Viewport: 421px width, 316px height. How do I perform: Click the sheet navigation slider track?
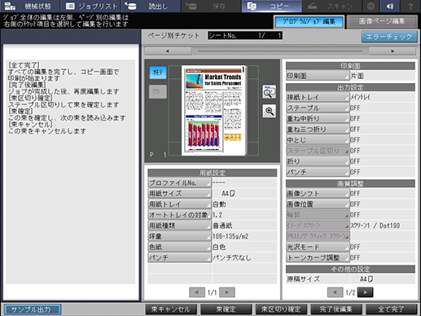[x=280, y=51]
